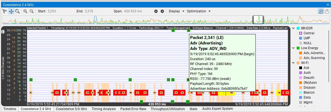Click the Span duration field

click(x=136, y=11)
